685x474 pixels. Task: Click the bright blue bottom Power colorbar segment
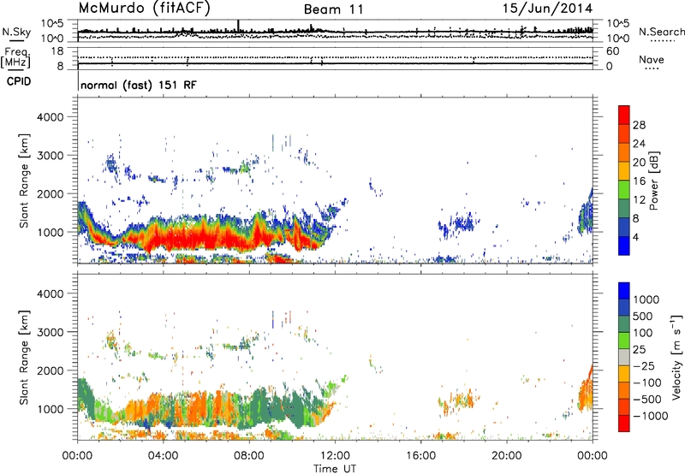[x=624, y=246]
